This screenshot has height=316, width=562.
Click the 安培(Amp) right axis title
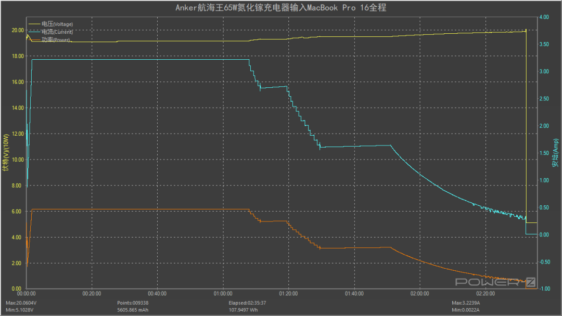(x=555, y=153)
